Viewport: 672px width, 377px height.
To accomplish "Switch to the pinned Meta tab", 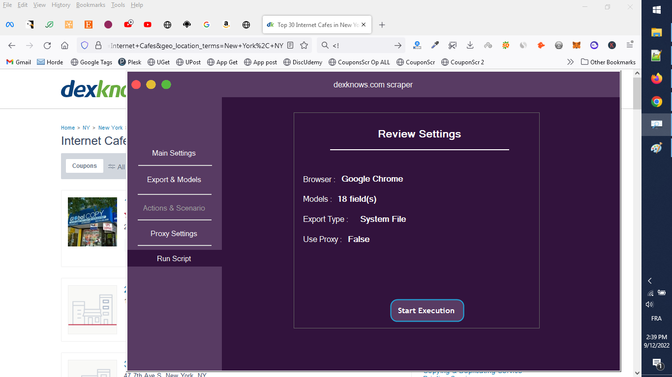I will pos(10,25).
